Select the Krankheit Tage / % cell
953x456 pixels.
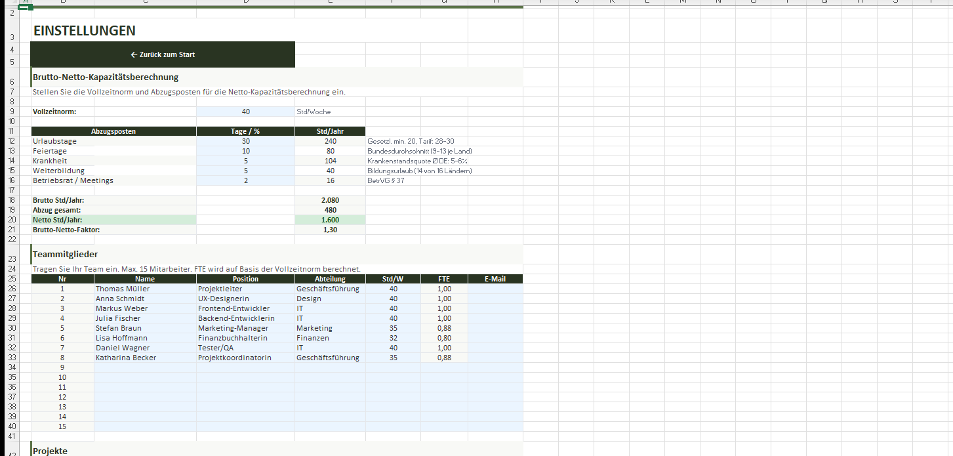245,161
